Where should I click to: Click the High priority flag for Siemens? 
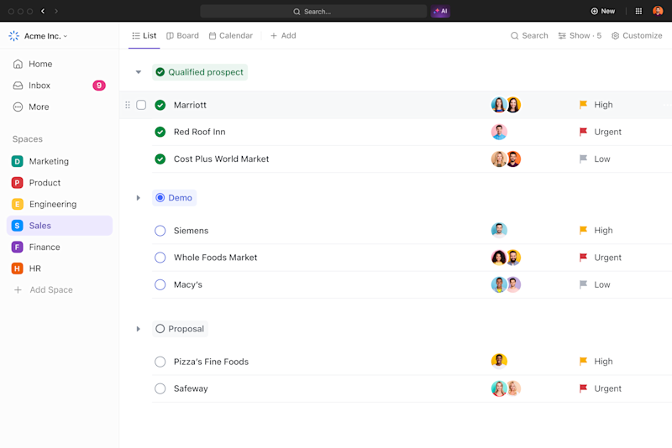(x=583, y=230)
